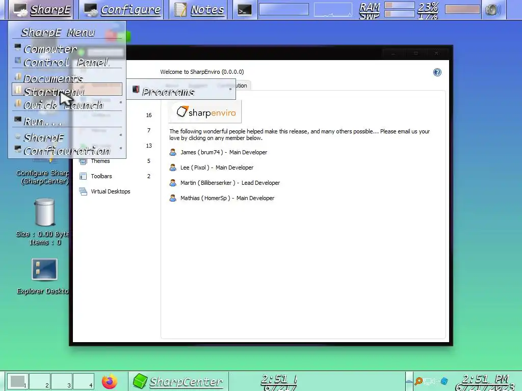Click the magnifier icon in system tray
522x391 pixels.
coord(419,381)
